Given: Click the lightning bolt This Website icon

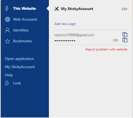Looking at the screenshot, I should [x=7, y=8].
